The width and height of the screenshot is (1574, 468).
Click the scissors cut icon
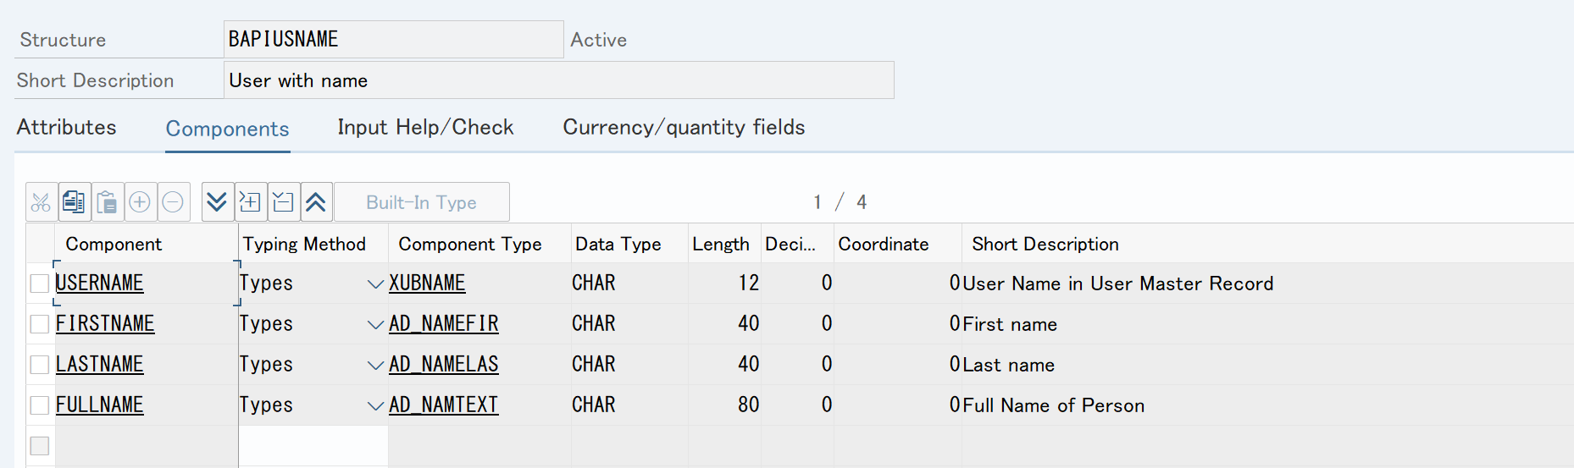pos(41,202)
